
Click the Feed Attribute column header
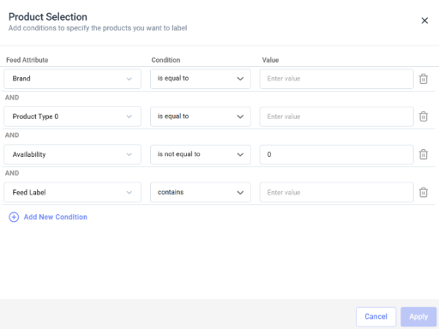[x=27, y=60]
